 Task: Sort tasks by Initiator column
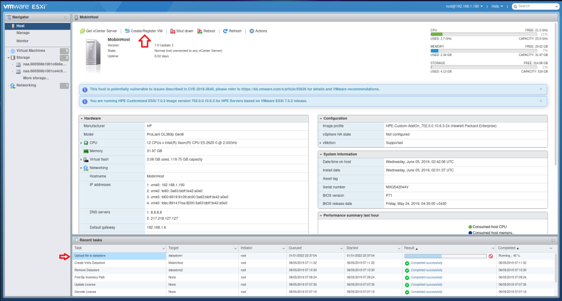point(263,248)
